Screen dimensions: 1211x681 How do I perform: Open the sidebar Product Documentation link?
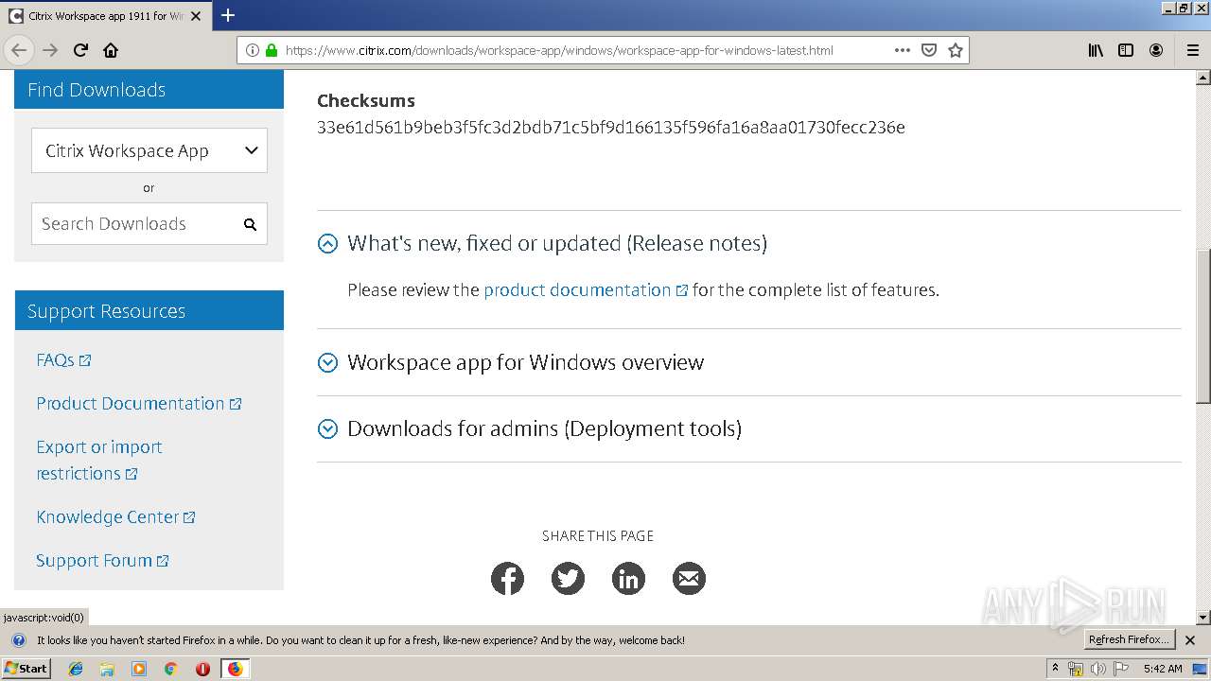(x=139, y=404)
